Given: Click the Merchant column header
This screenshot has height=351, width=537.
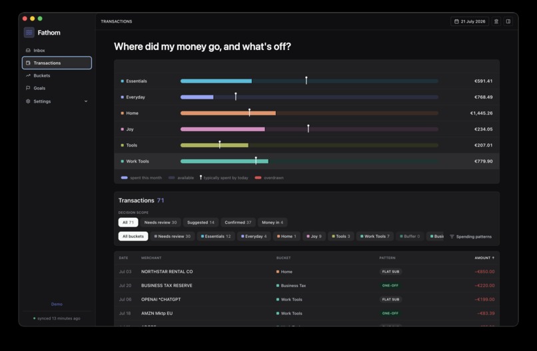Looking at the screenshot, I should (151, 258).
